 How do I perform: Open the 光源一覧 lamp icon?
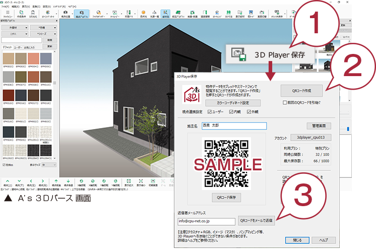coord(154,14)
